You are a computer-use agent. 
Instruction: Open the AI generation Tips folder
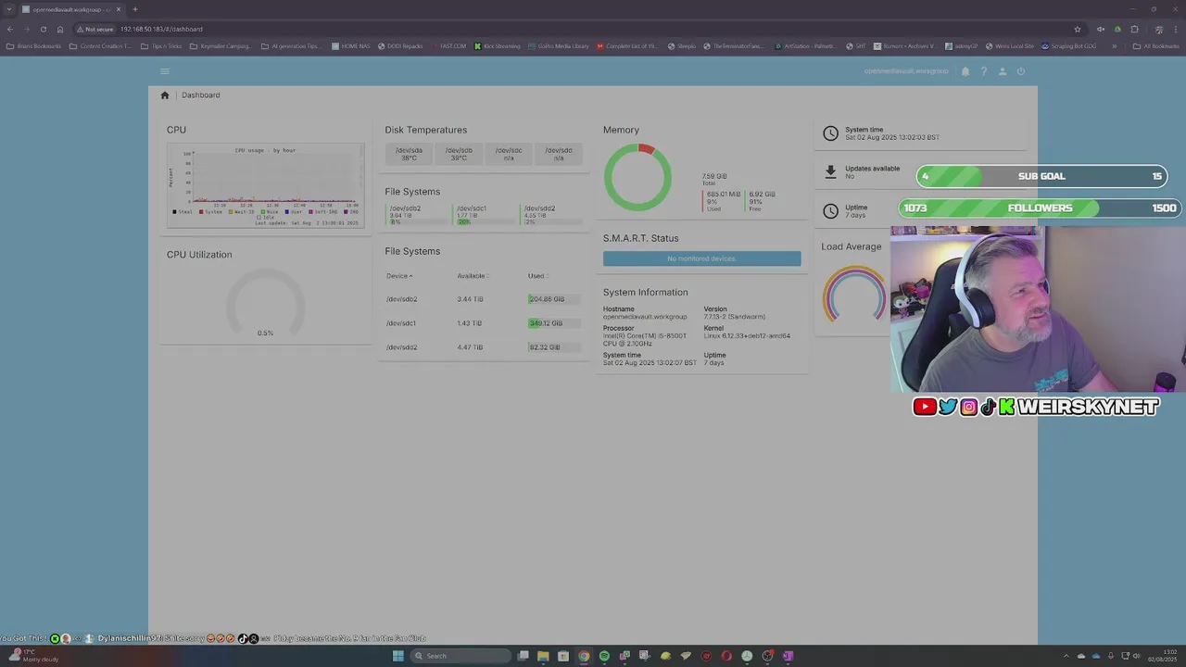(290, 46)
